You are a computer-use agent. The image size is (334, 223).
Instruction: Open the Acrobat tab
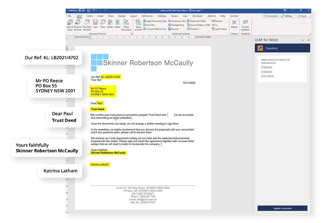pos(234,16)
